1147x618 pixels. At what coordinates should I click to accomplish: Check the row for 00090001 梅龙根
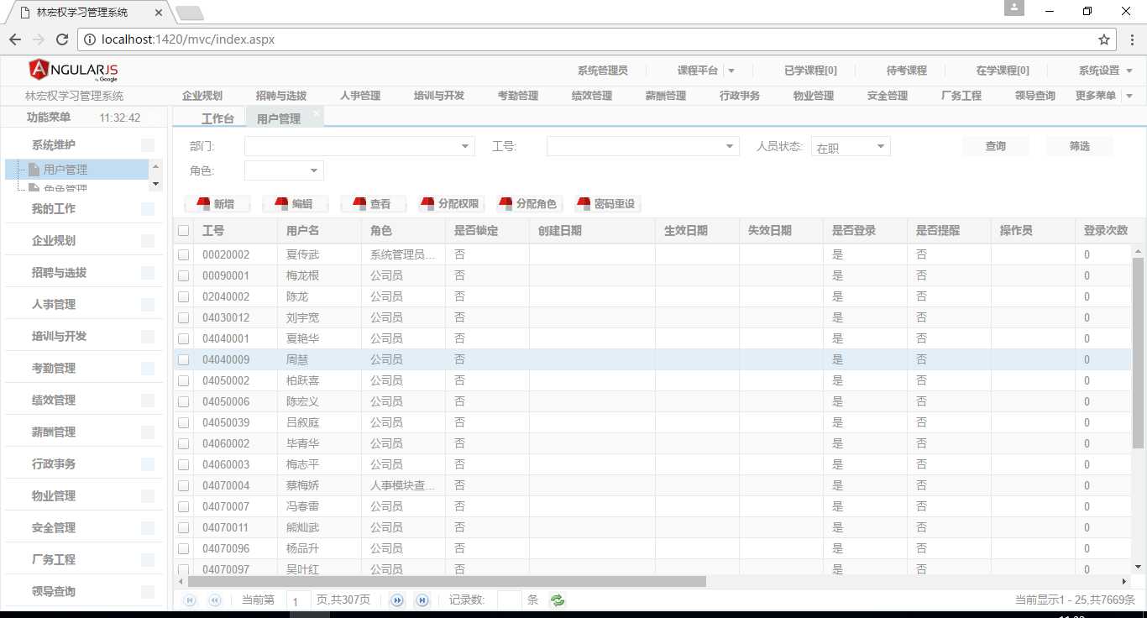184,275
